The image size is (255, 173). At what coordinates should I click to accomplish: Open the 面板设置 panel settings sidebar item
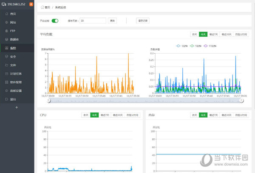17,91
